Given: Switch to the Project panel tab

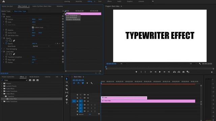Looking at the screenshot, I should (x=8, y=77).
